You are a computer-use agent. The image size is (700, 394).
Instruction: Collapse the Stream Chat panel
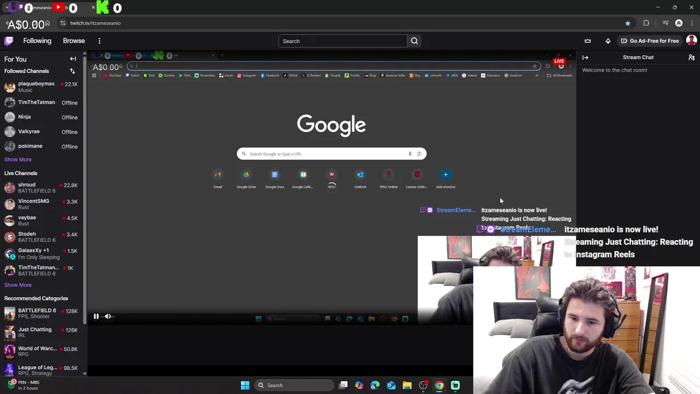(x=585, y=57)
